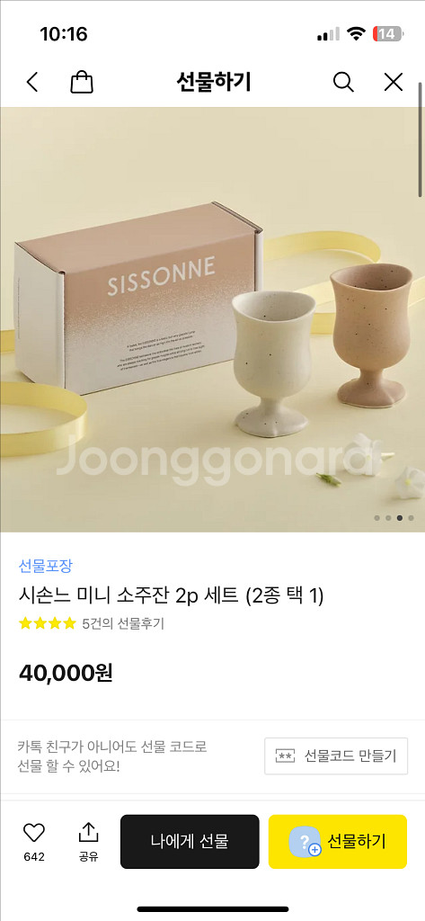Create a gift code with 선물코드 만들기
The image size is (425, 921).
336,756
